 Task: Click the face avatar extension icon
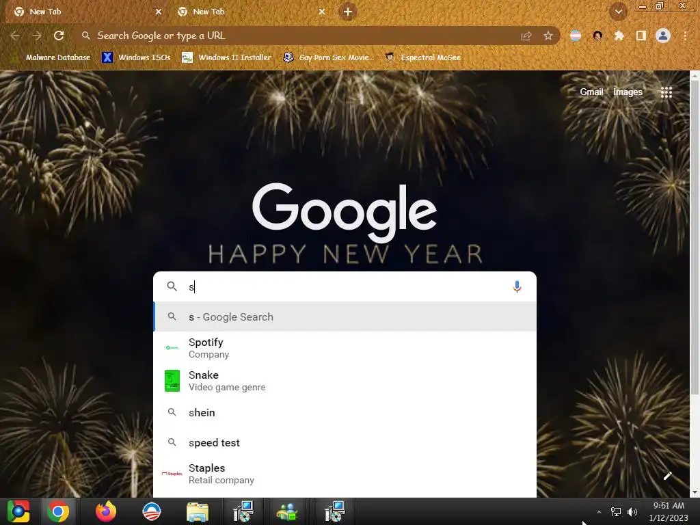coord(597,36)
